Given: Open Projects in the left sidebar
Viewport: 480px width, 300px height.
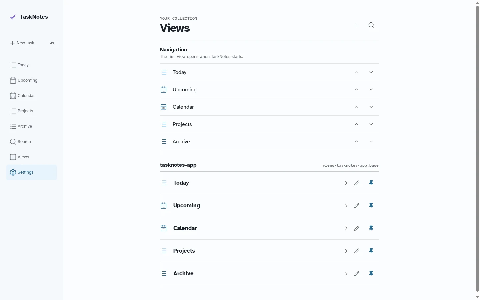Looking at the screenshot, I should point(31,111).
